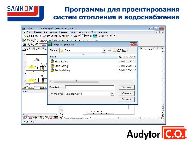Click the Открыть button
This screenshot has height=141, width=188.
[x=127, y=87]
